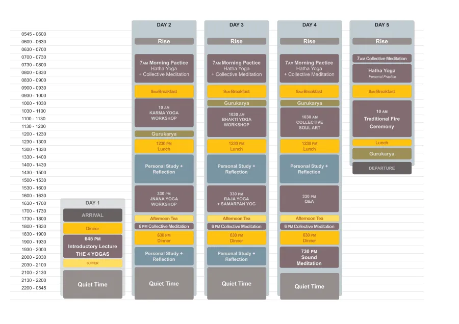This screenshot has height=324, width=459.
Task: Open the Jnana Yoga Workshop block
Action: (164, 199)
